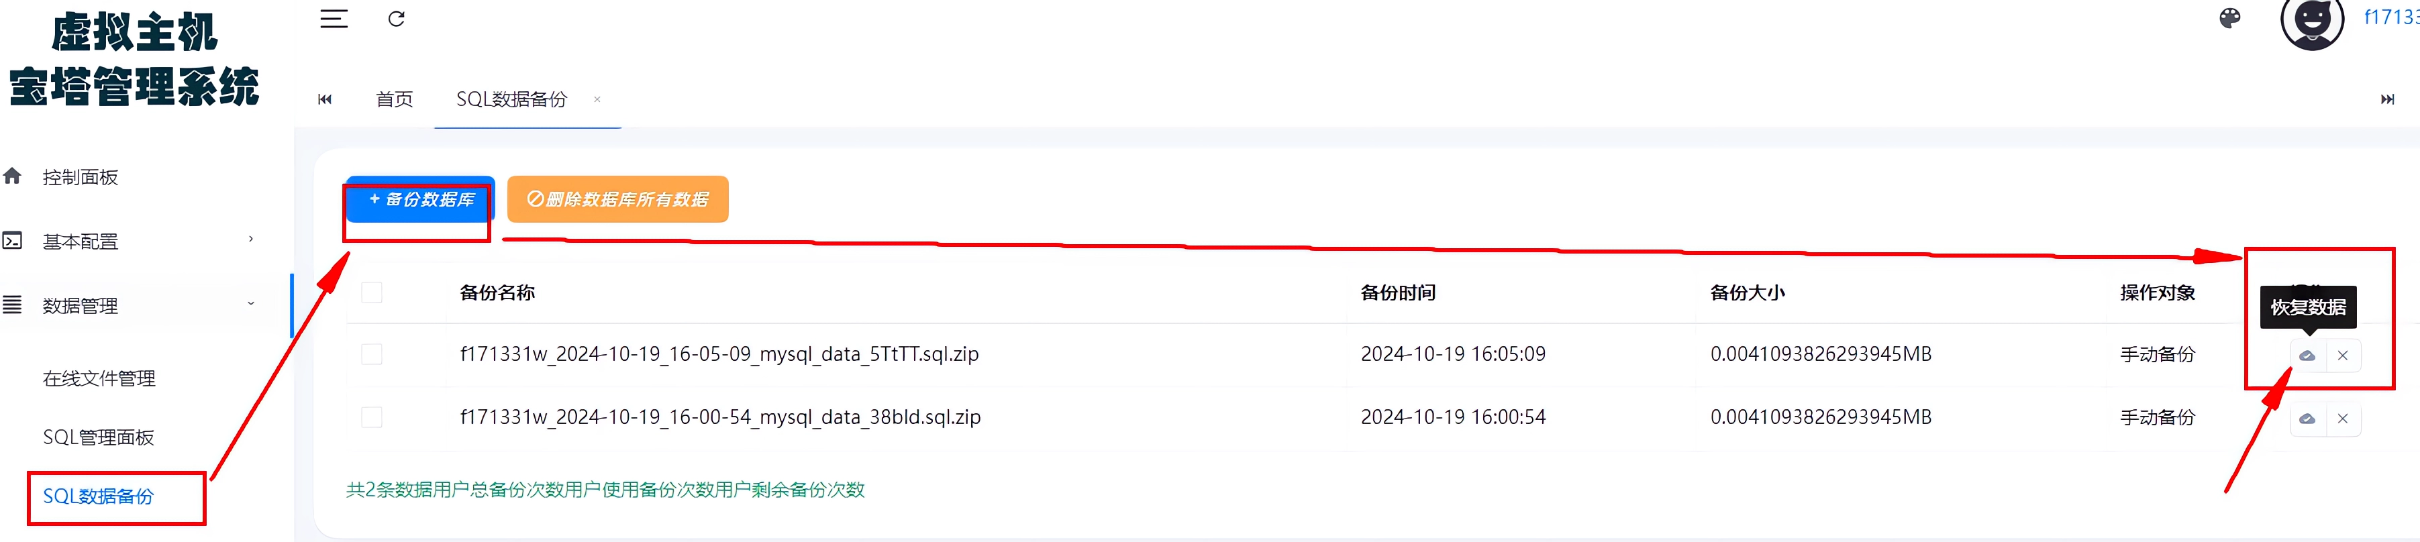Delete the 16:00:54 backup row
The image size is (2420, 542).
pyautogui.click(x=2343, y=418)
